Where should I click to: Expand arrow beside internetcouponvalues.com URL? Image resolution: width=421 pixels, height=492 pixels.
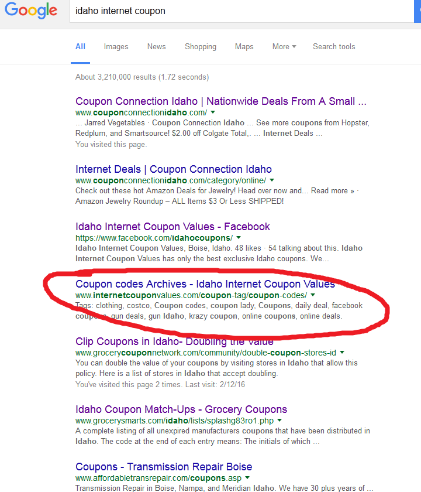[313, 295]
